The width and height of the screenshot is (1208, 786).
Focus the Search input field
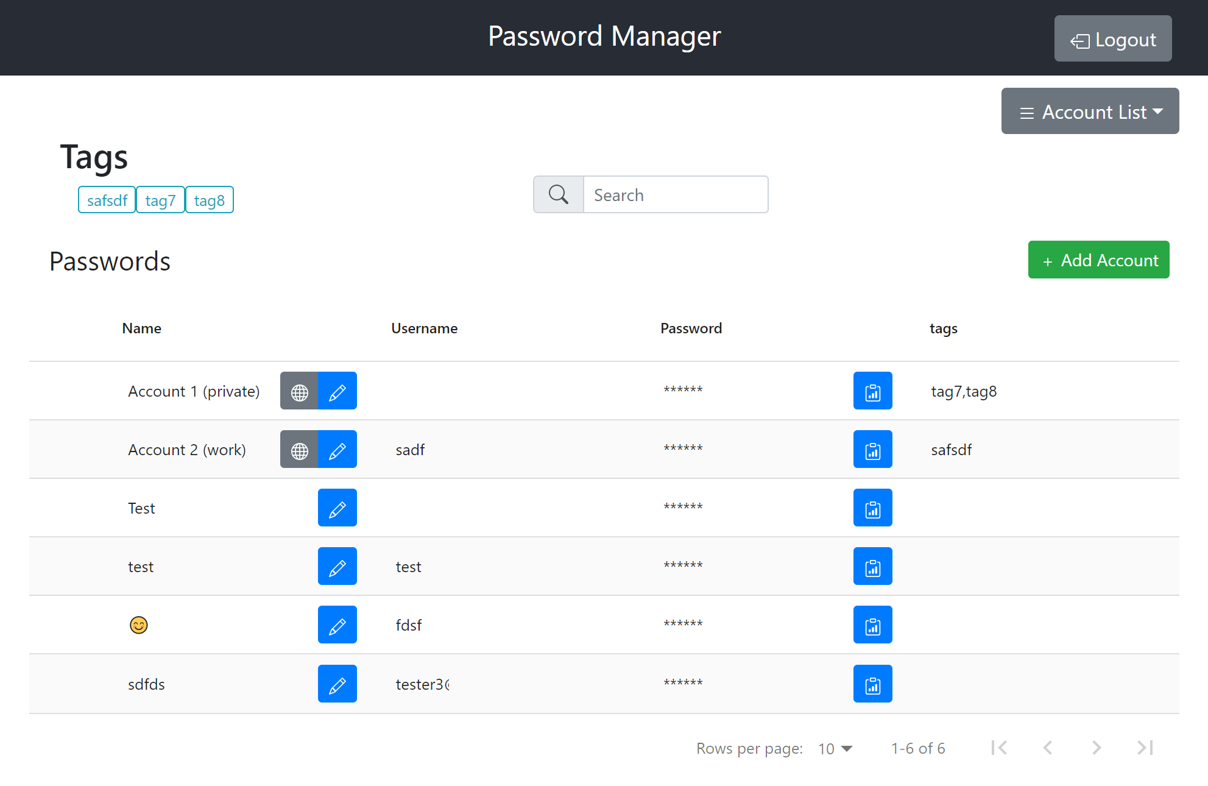coord(676,194)
